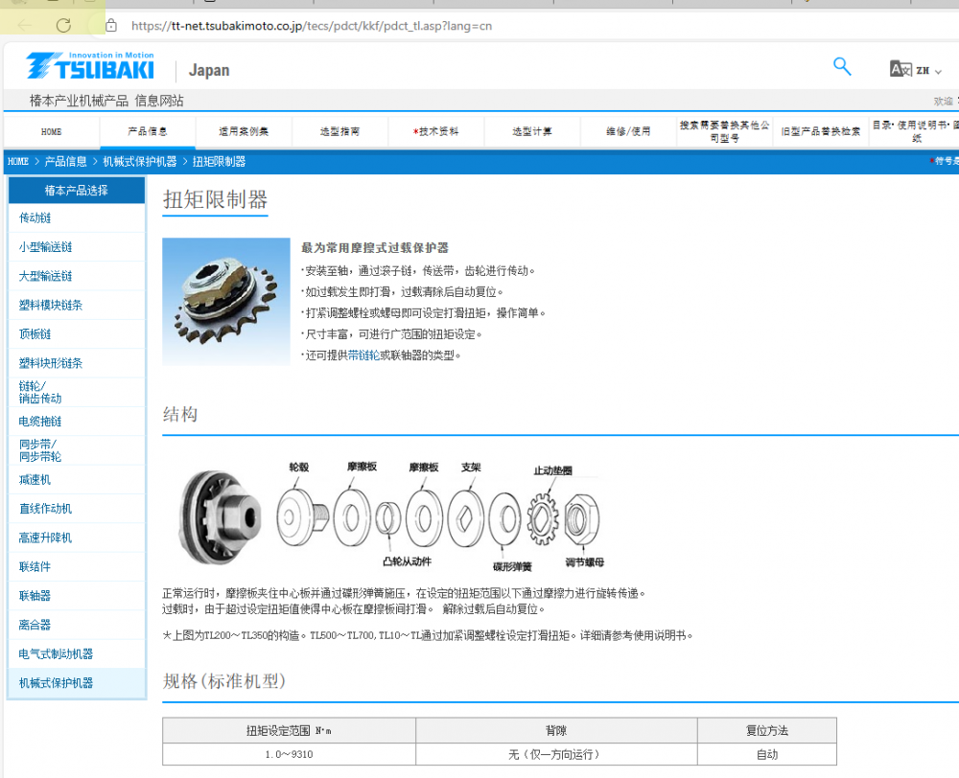Click the 减速机 sidebar link

[34, 479]
